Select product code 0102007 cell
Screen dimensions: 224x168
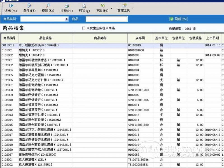click(x=10, y=85)
